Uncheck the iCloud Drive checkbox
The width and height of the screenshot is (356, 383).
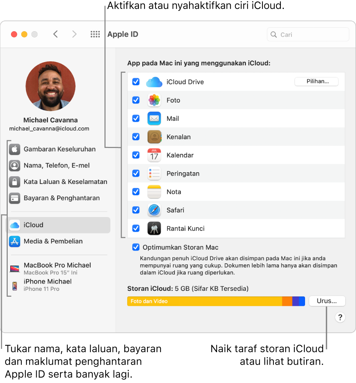[136, 82]
